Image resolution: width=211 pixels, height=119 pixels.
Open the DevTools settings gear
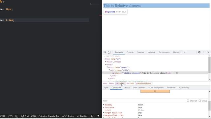pyautogui.click(x=199, y=52)
